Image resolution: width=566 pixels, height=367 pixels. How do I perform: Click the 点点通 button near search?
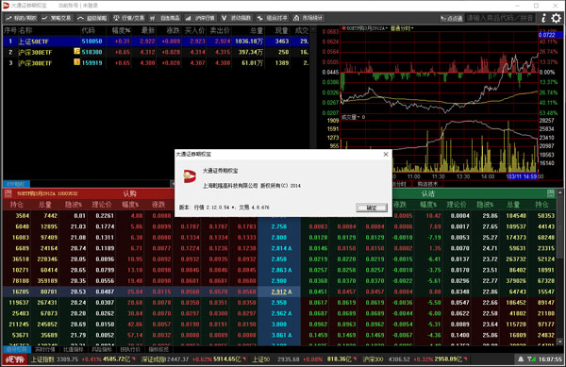[451, 18]
